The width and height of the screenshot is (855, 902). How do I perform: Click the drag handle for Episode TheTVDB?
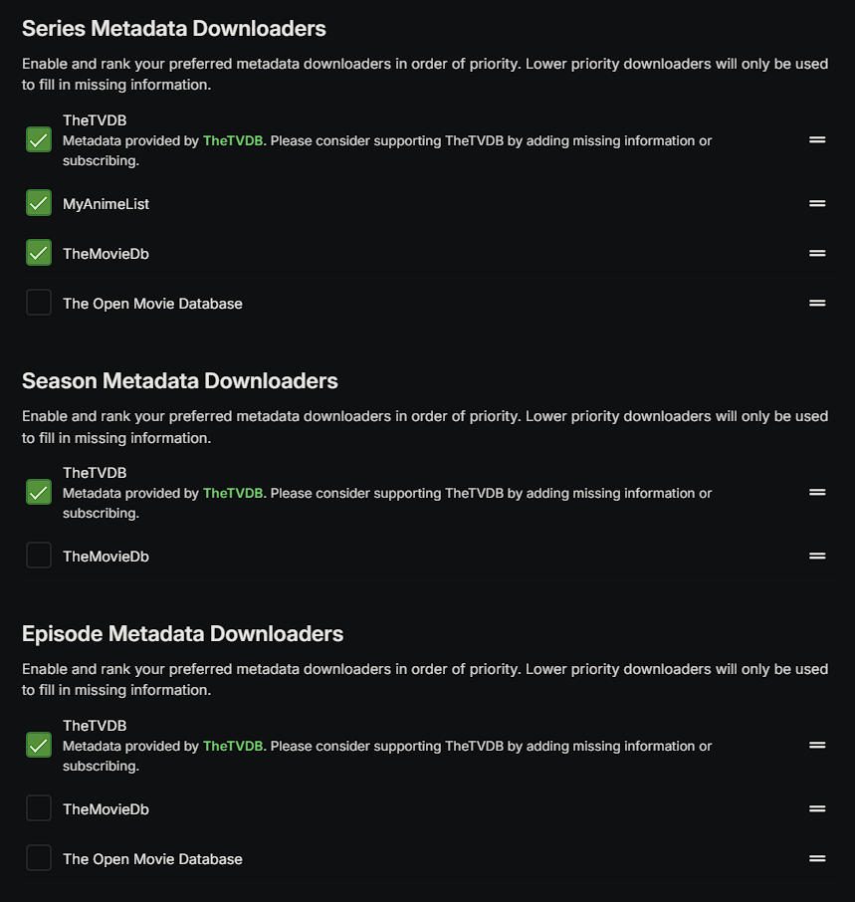pyautogui.click(x=817, y=745)
